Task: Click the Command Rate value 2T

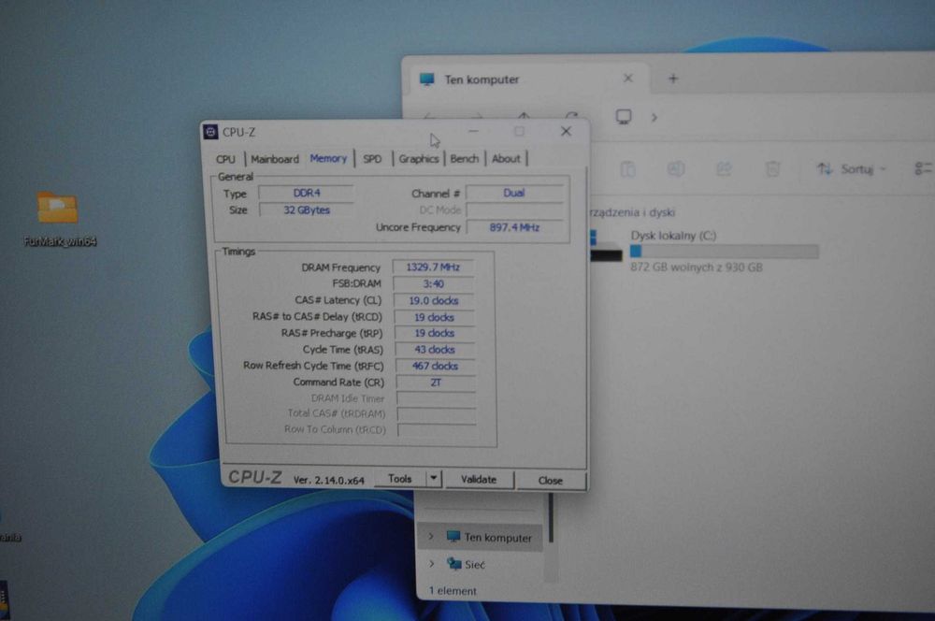Action: 436,383
